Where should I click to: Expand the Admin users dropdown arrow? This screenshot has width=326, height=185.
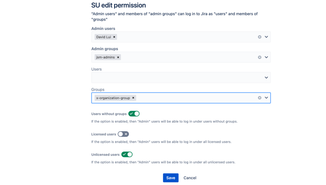point(266,37)
